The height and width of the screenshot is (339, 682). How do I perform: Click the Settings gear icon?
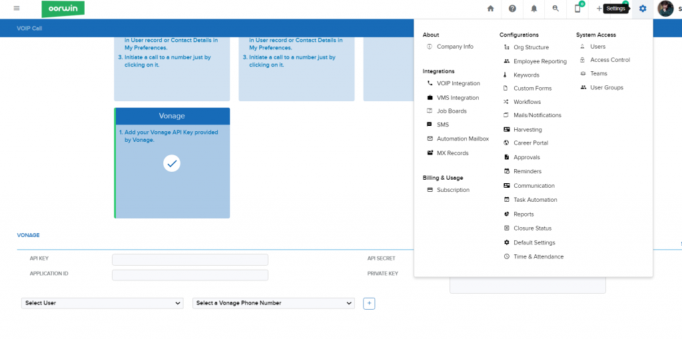643,8
